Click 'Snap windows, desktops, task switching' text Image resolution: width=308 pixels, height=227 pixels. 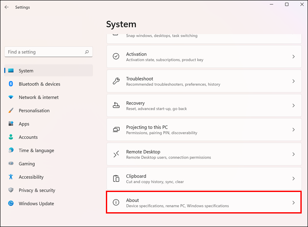tap(162, 35)
